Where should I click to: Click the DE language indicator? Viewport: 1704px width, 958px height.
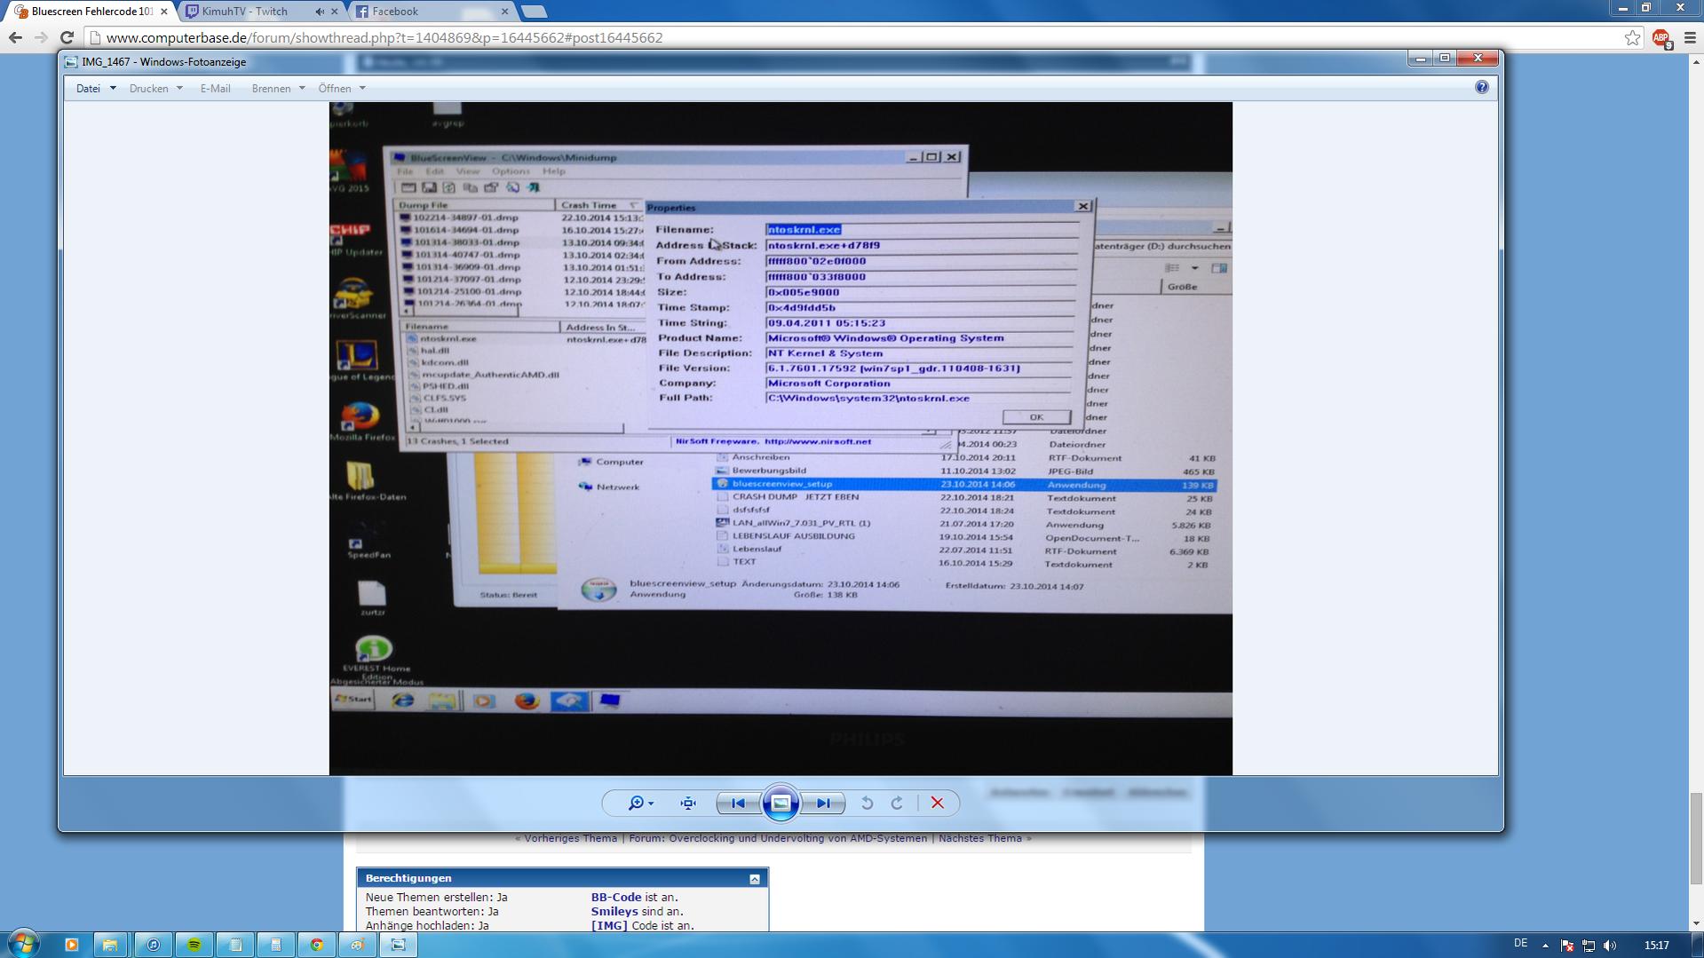[1520, 944]
